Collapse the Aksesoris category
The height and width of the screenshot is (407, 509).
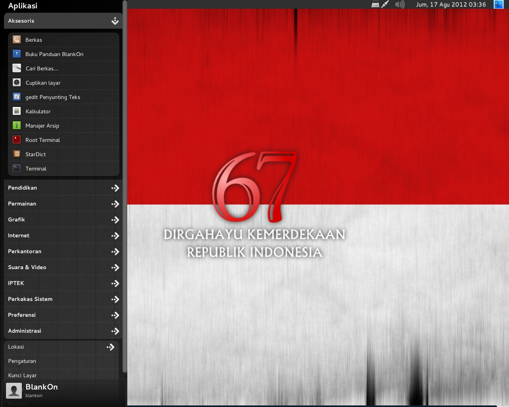coord(115,21)
